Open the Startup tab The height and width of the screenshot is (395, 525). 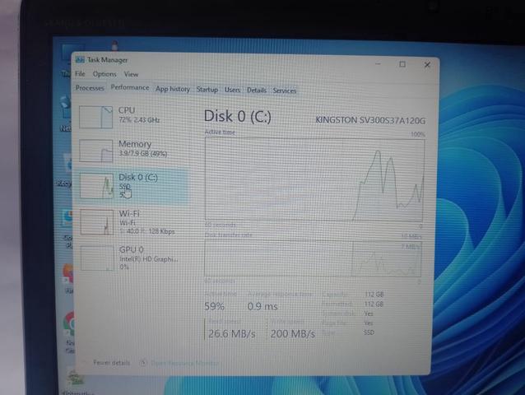point(207,90)
